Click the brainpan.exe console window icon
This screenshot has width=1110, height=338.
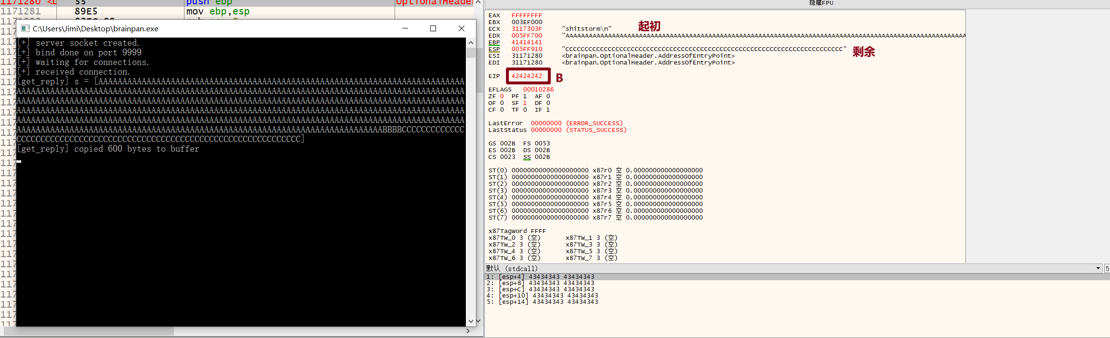tap(26, 28)
